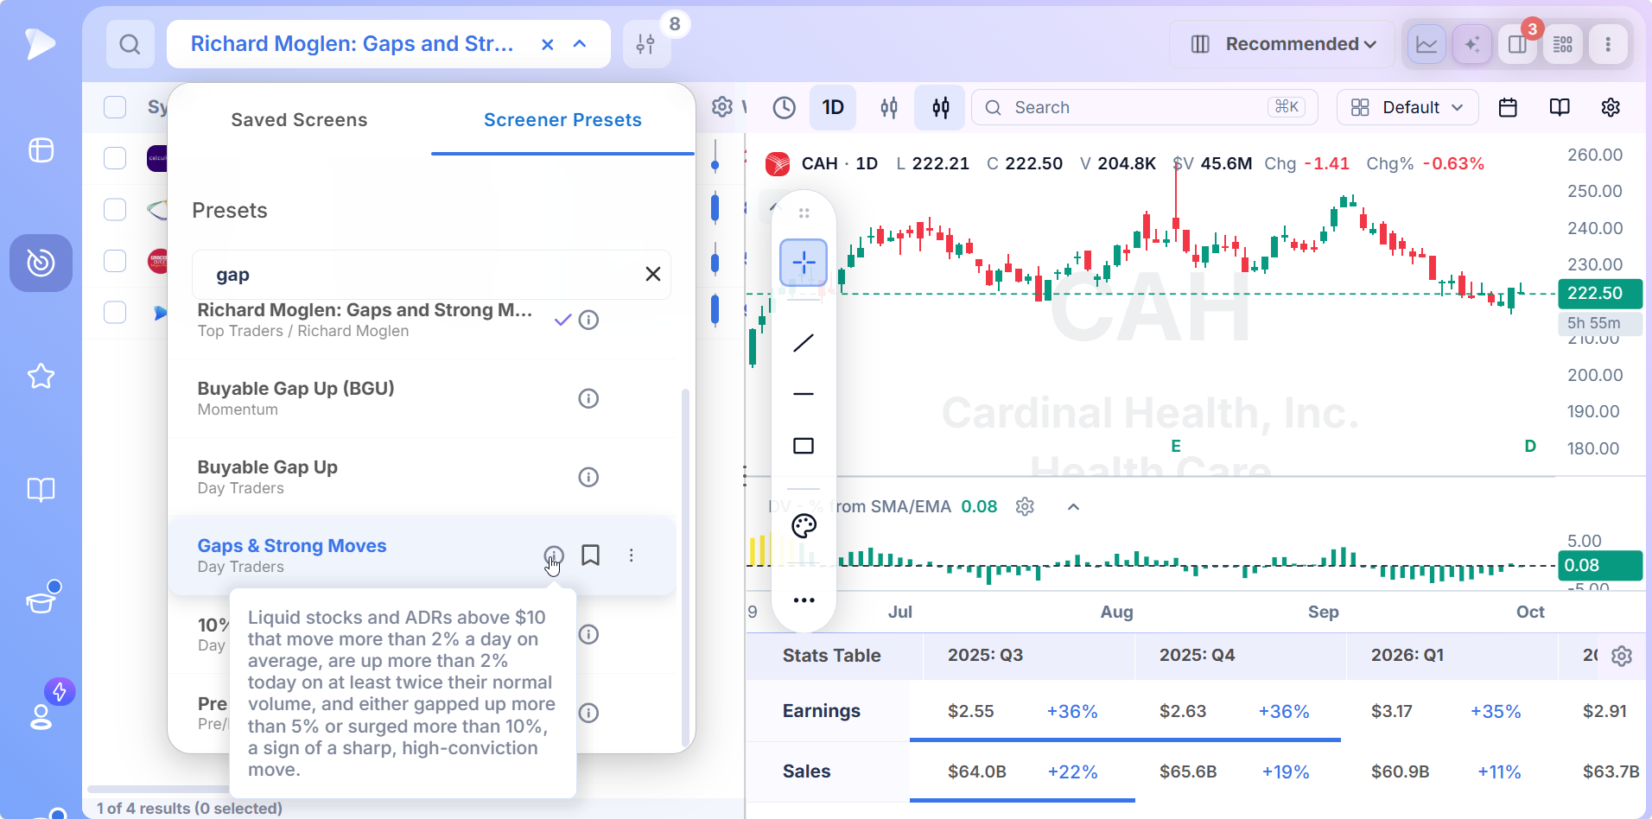Open the color palette drawing tool
Screen dimensions: 1652x819
pyautogui.click(x=804, y=526)
